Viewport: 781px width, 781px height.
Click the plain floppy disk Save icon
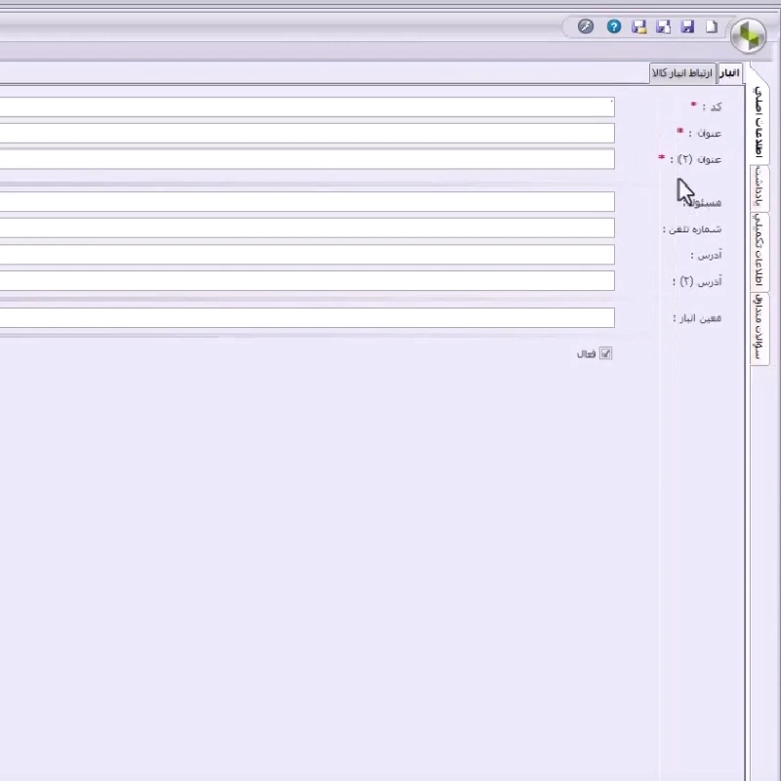tap(687, 26)
